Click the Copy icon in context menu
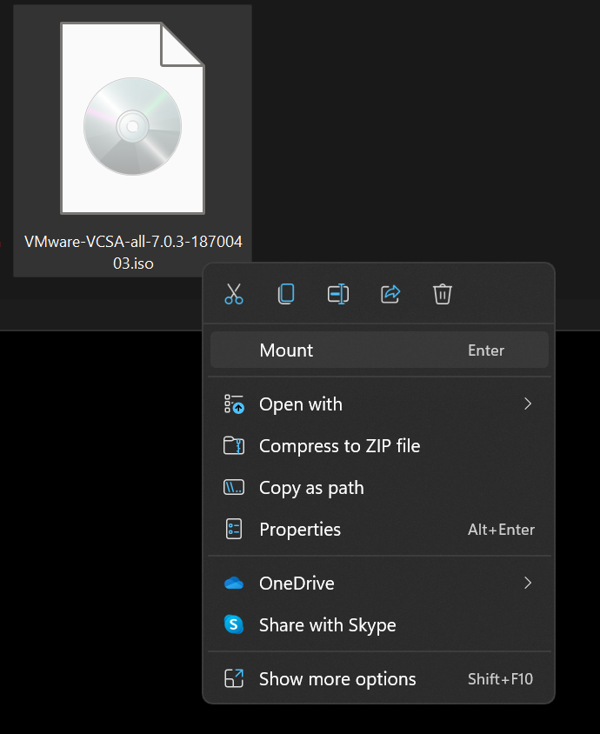This screenshot has height=734, width=600. [286, 294]
